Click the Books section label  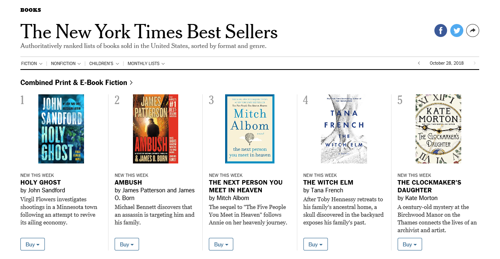point(31,10)
